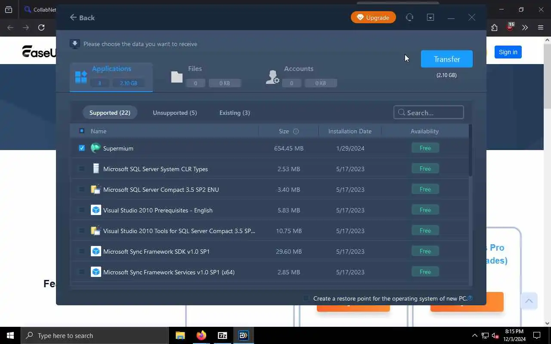
Task: Open the title bar dropdown menu icon
Action: 430,17
